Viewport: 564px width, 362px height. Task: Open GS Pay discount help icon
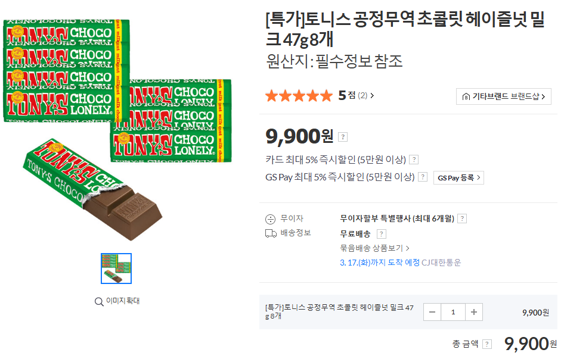point(423,177)
